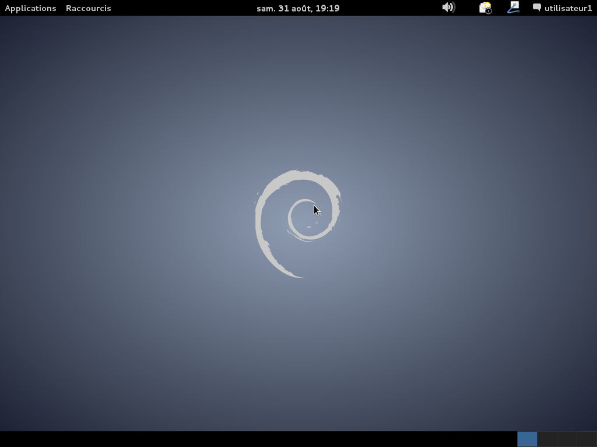
Task: Click the wired network connection icon
Action: click(513, 8)
